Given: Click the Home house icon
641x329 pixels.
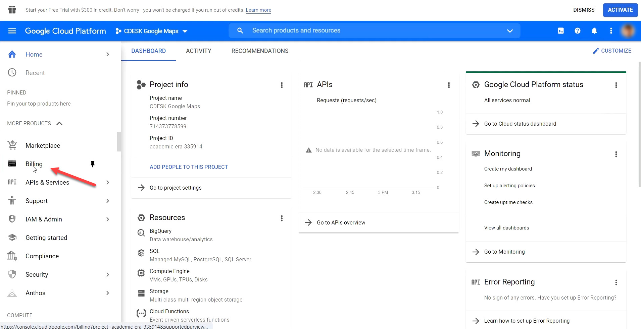Looking at the screenshot, I should (x=12, y=54).
